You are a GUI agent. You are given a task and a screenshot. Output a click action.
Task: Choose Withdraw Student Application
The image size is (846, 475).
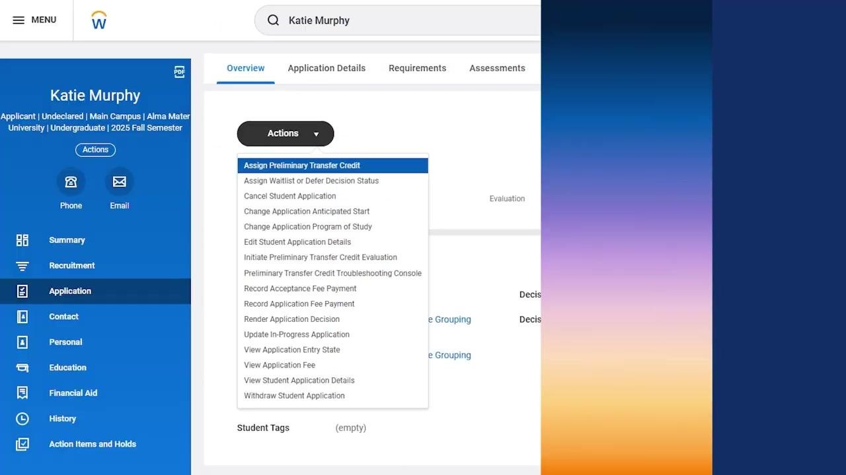point(332,396)
